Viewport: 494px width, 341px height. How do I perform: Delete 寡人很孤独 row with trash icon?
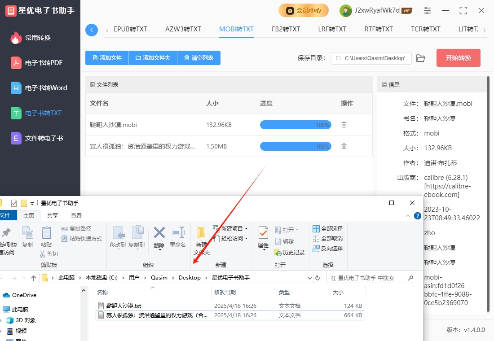[344, 146]
